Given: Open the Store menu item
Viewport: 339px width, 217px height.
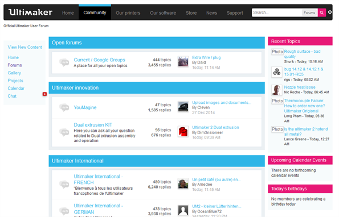Looking at the screenshot, I should (191, 13).
